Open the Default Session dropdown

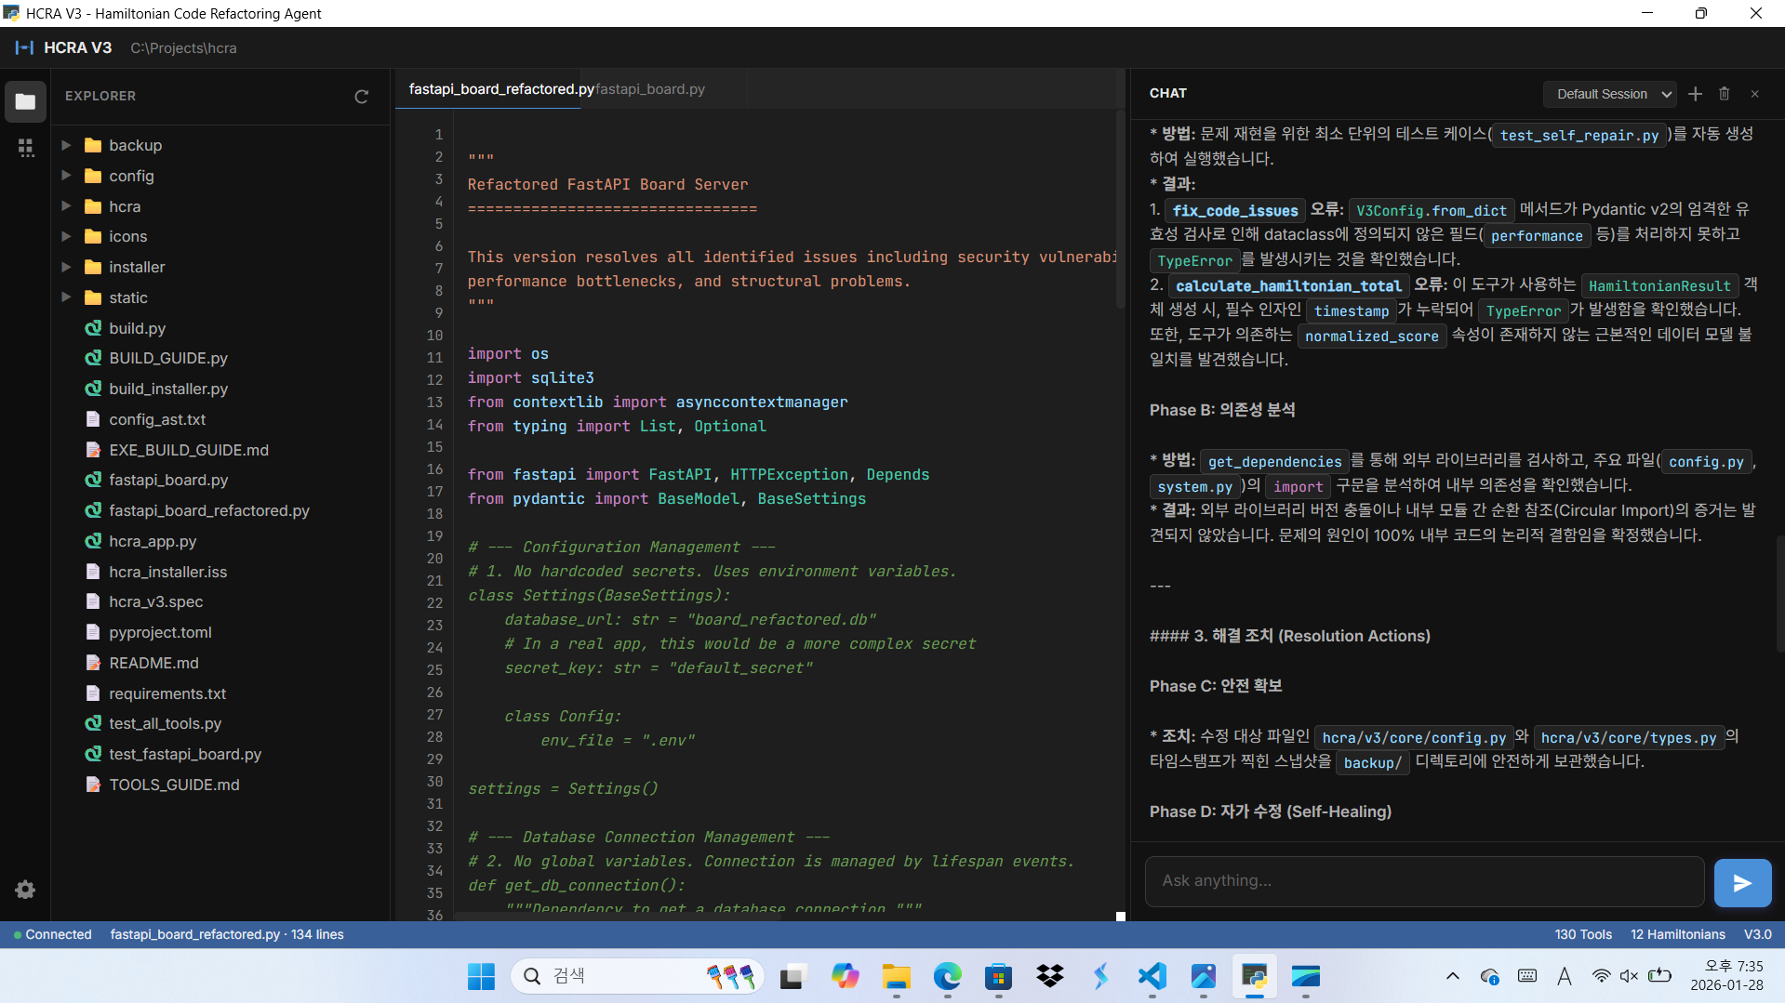pyautogui.click(x=1610, y=94)
